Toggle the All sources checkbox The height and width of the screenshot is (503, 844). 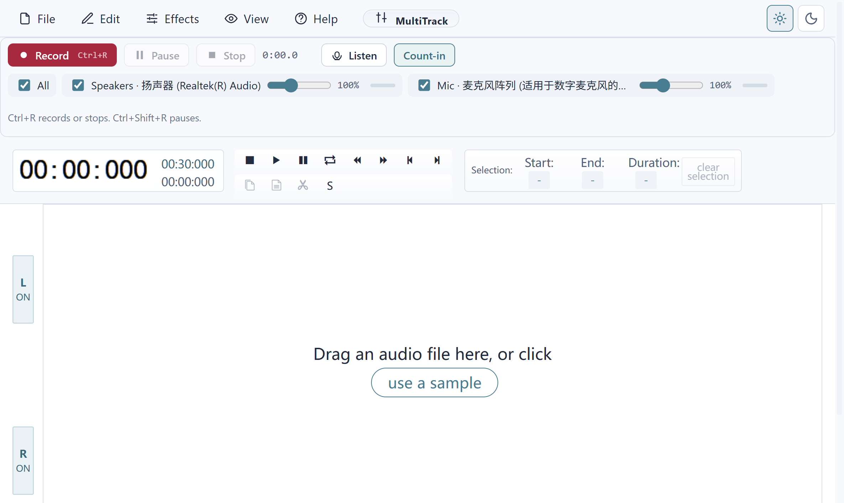pos(24,85)
